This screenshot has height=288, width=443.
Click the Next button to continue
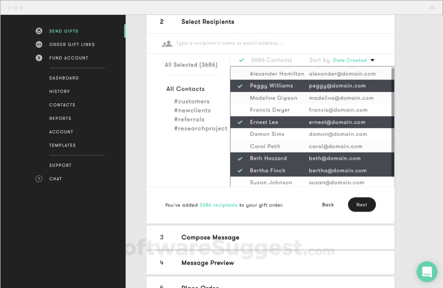click(362, 205)
